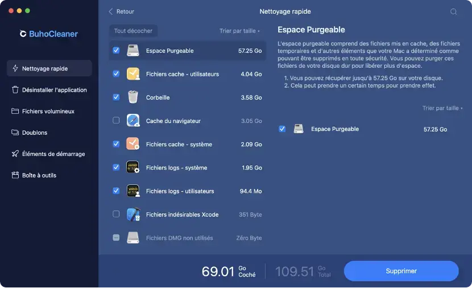The image size is (472, 288).
Task: Click the Fichiers DMG non utilisés disk icon
Action: (x=133, y=238)
